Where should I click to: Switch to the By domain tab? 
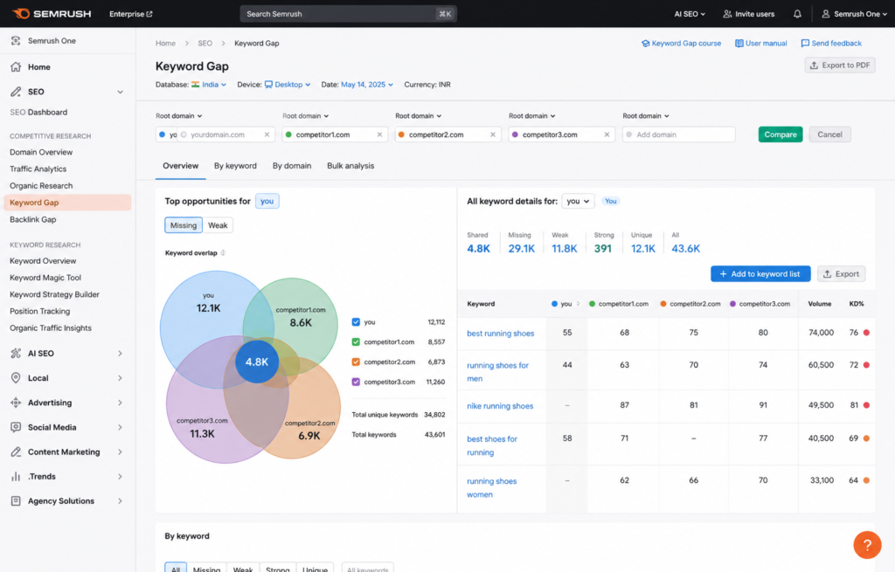tap(292, 166)
